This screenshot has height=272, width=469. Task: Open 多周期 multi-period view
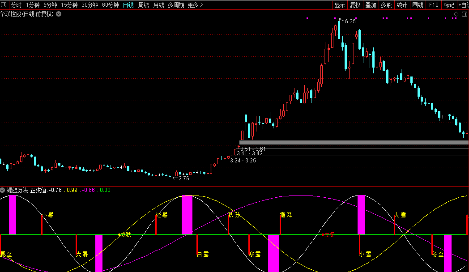(176, 5)
